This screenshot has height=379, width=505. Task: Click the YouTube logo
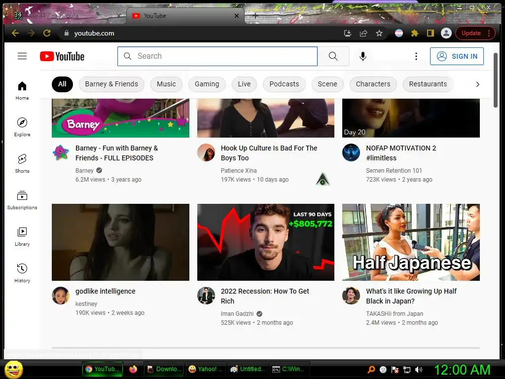click(62, 56)
